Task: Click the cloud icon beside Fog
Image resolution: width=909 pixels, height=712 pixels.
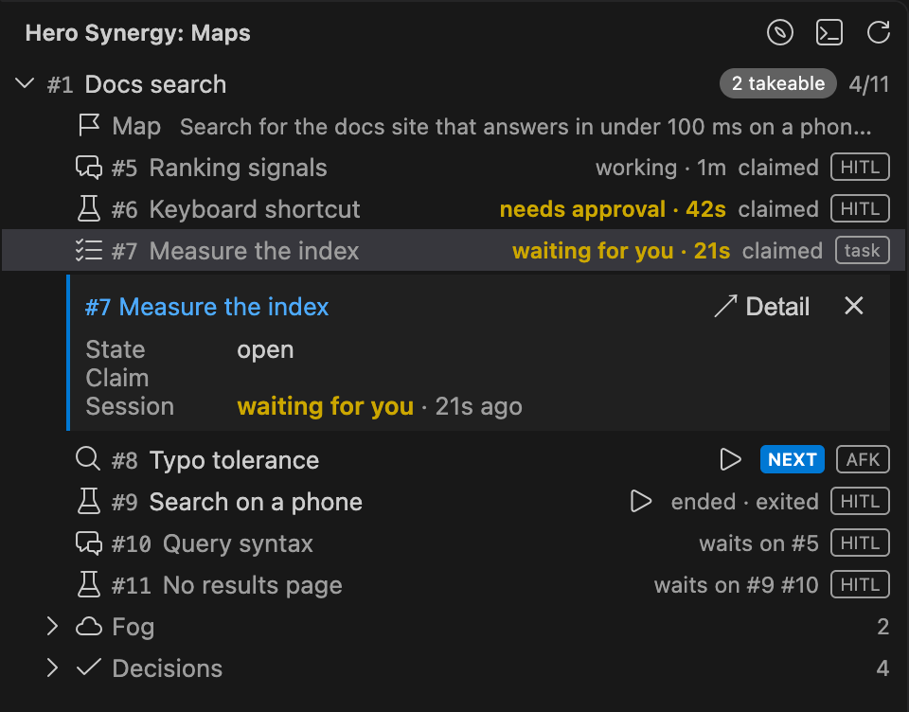Action: coord(89,626)
